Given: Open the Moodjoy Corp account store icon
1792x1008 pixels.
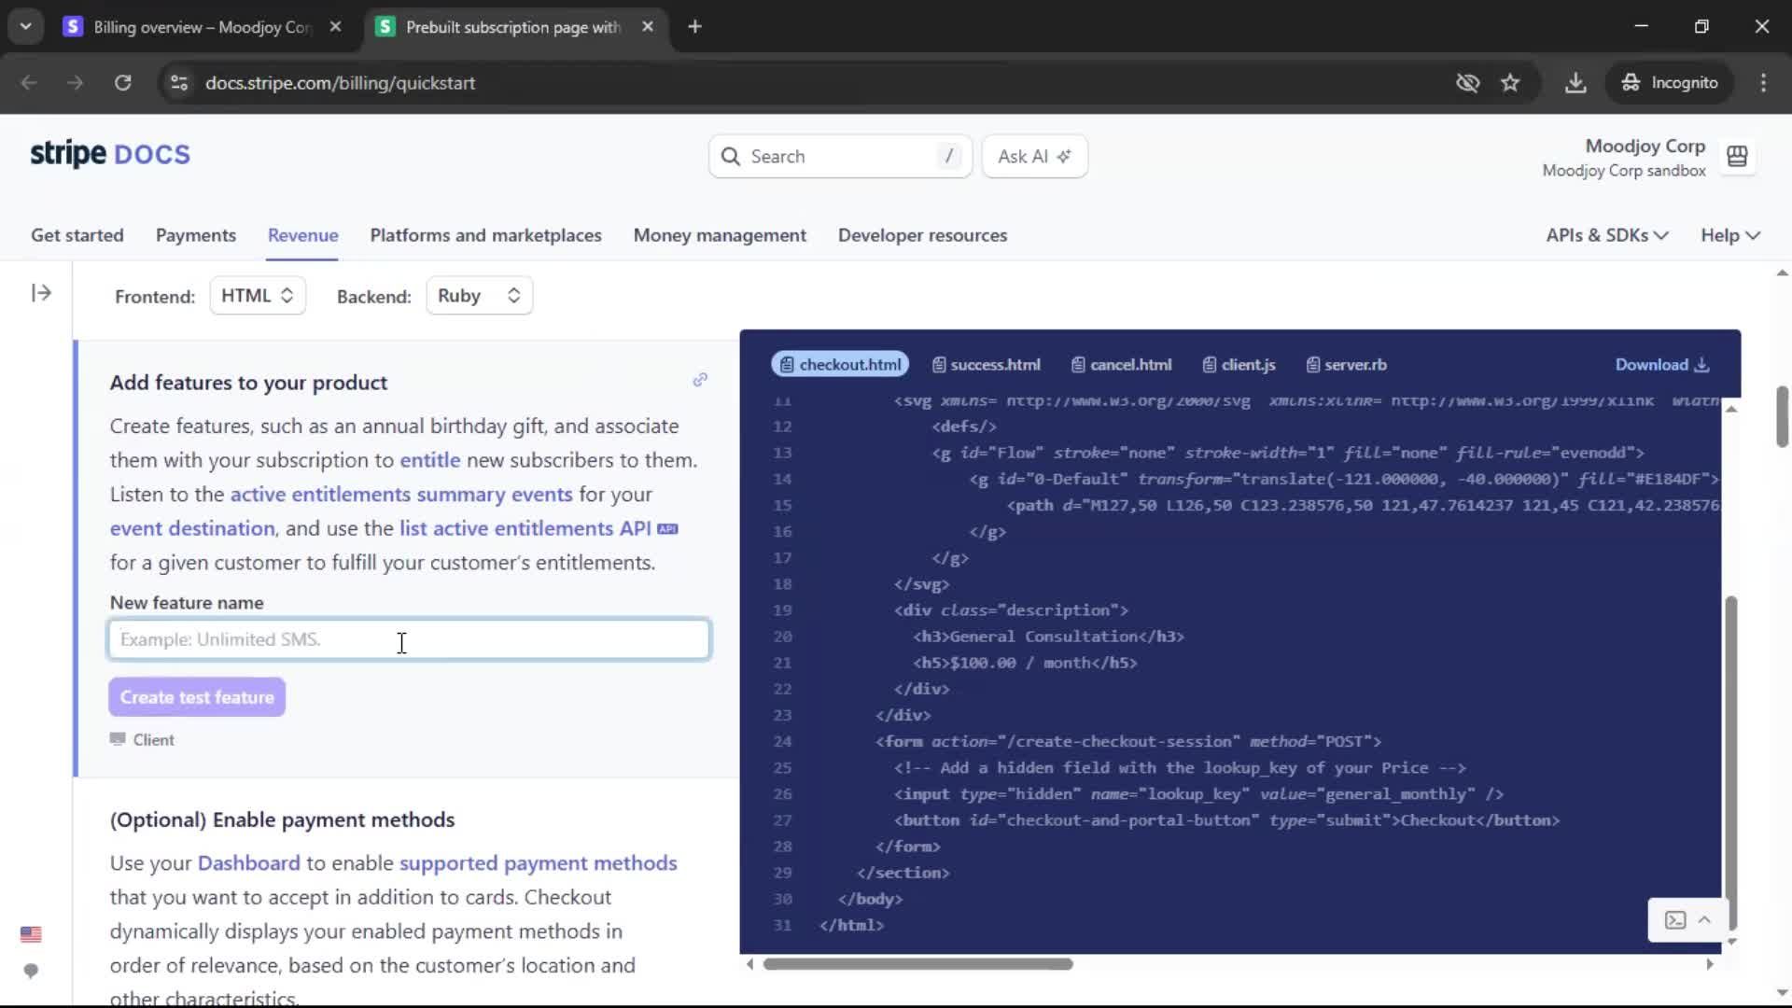Looking at the screenshot, I should pyautogui.click(x=1737, y=157).
